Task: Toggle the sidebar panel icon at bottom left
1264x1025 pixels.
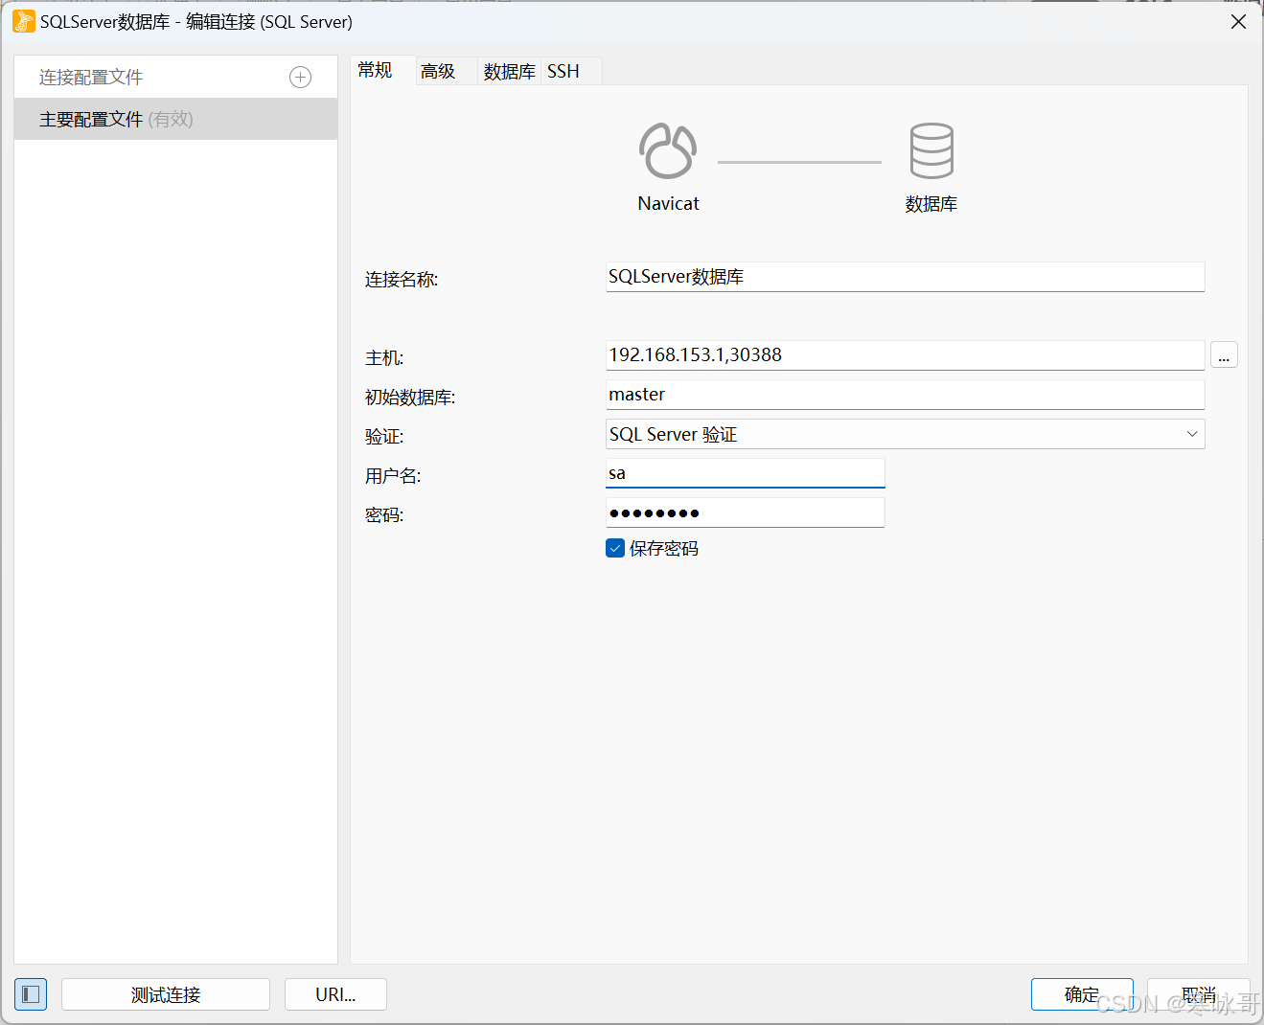Action: [31, 994]
